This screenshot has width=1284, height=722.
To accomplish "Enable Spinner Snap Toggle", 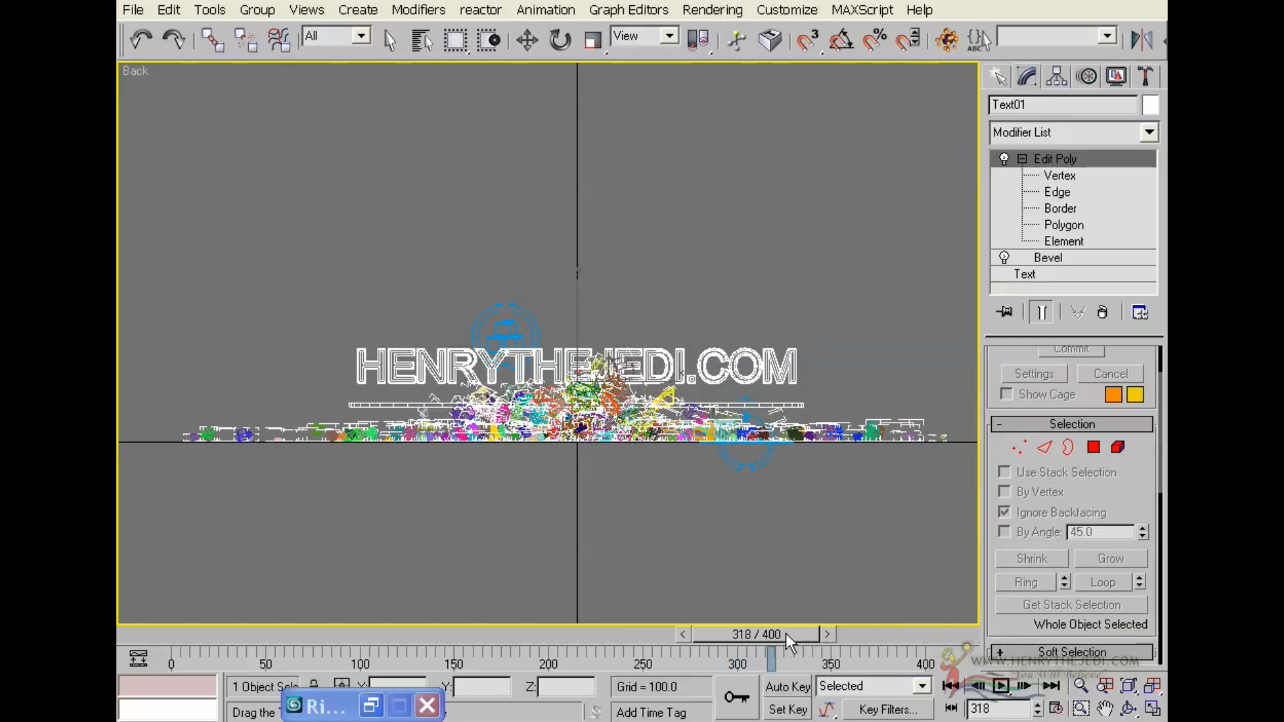I will [x=908, y=40].
